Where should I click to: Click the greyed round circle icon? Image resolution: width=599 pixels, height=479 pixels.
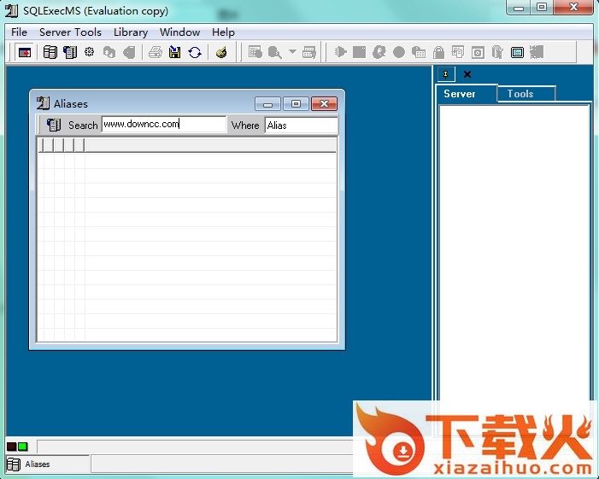pyautogui.click(x=399, y=52)
